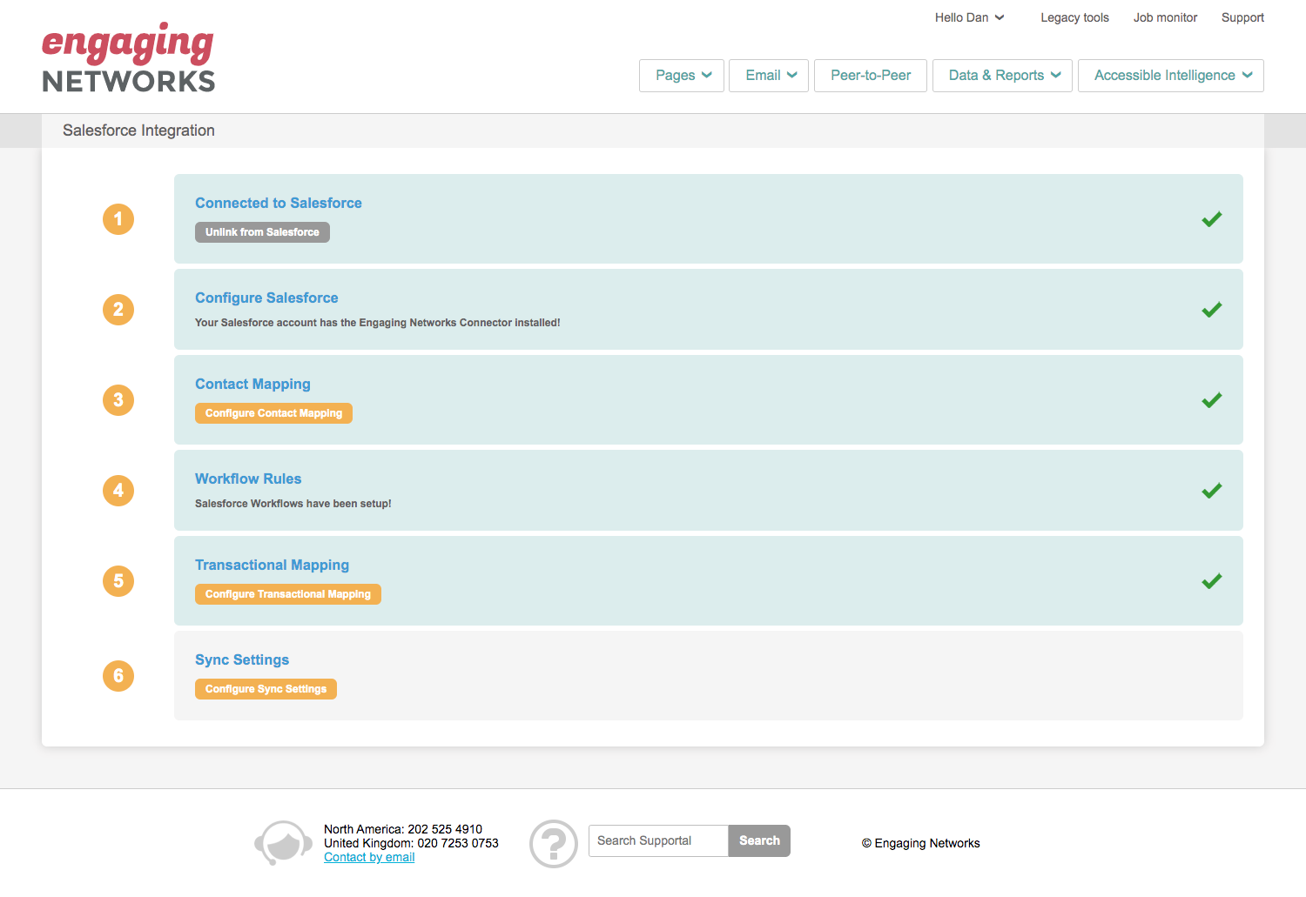Select the orange step 6 circle
Viewport: 1306px width, 897px height.
point(118,676)
